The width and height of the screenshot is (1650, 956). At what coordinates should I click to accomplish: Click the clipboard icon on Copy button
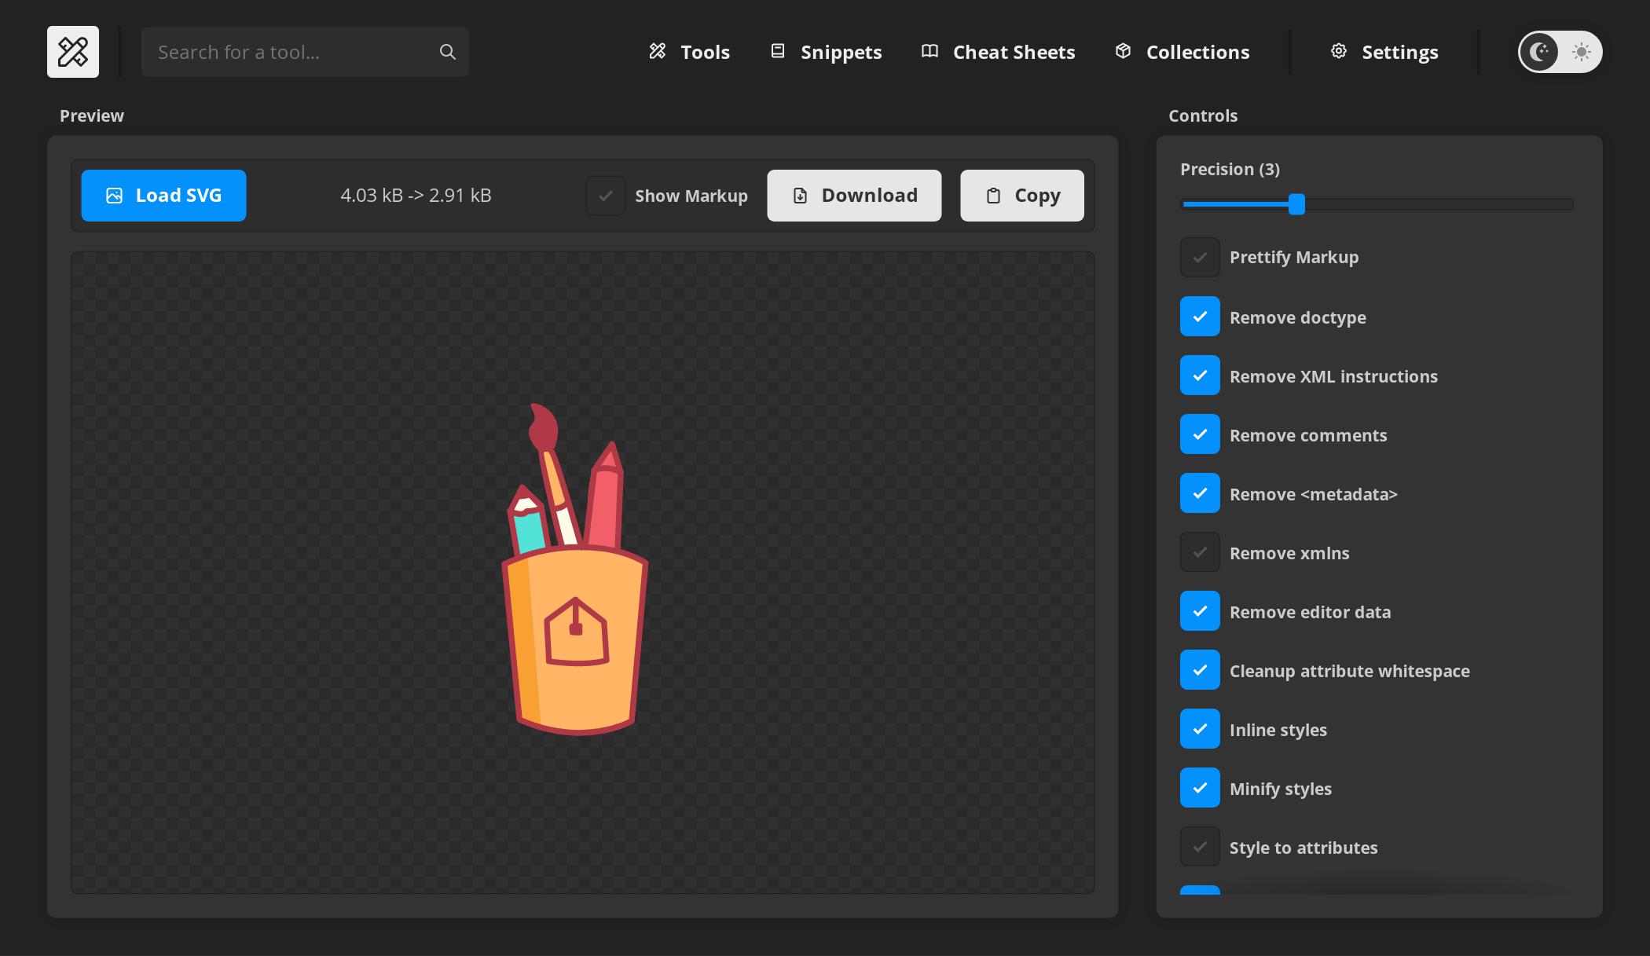[992, 195]
